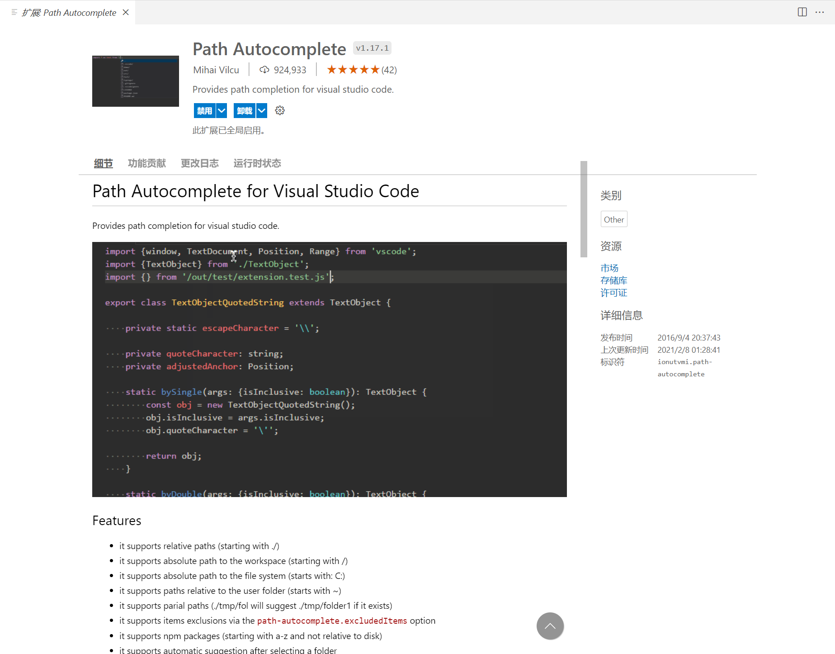
Task: Click the 资源 section heading
Action: tap(611, 246)
